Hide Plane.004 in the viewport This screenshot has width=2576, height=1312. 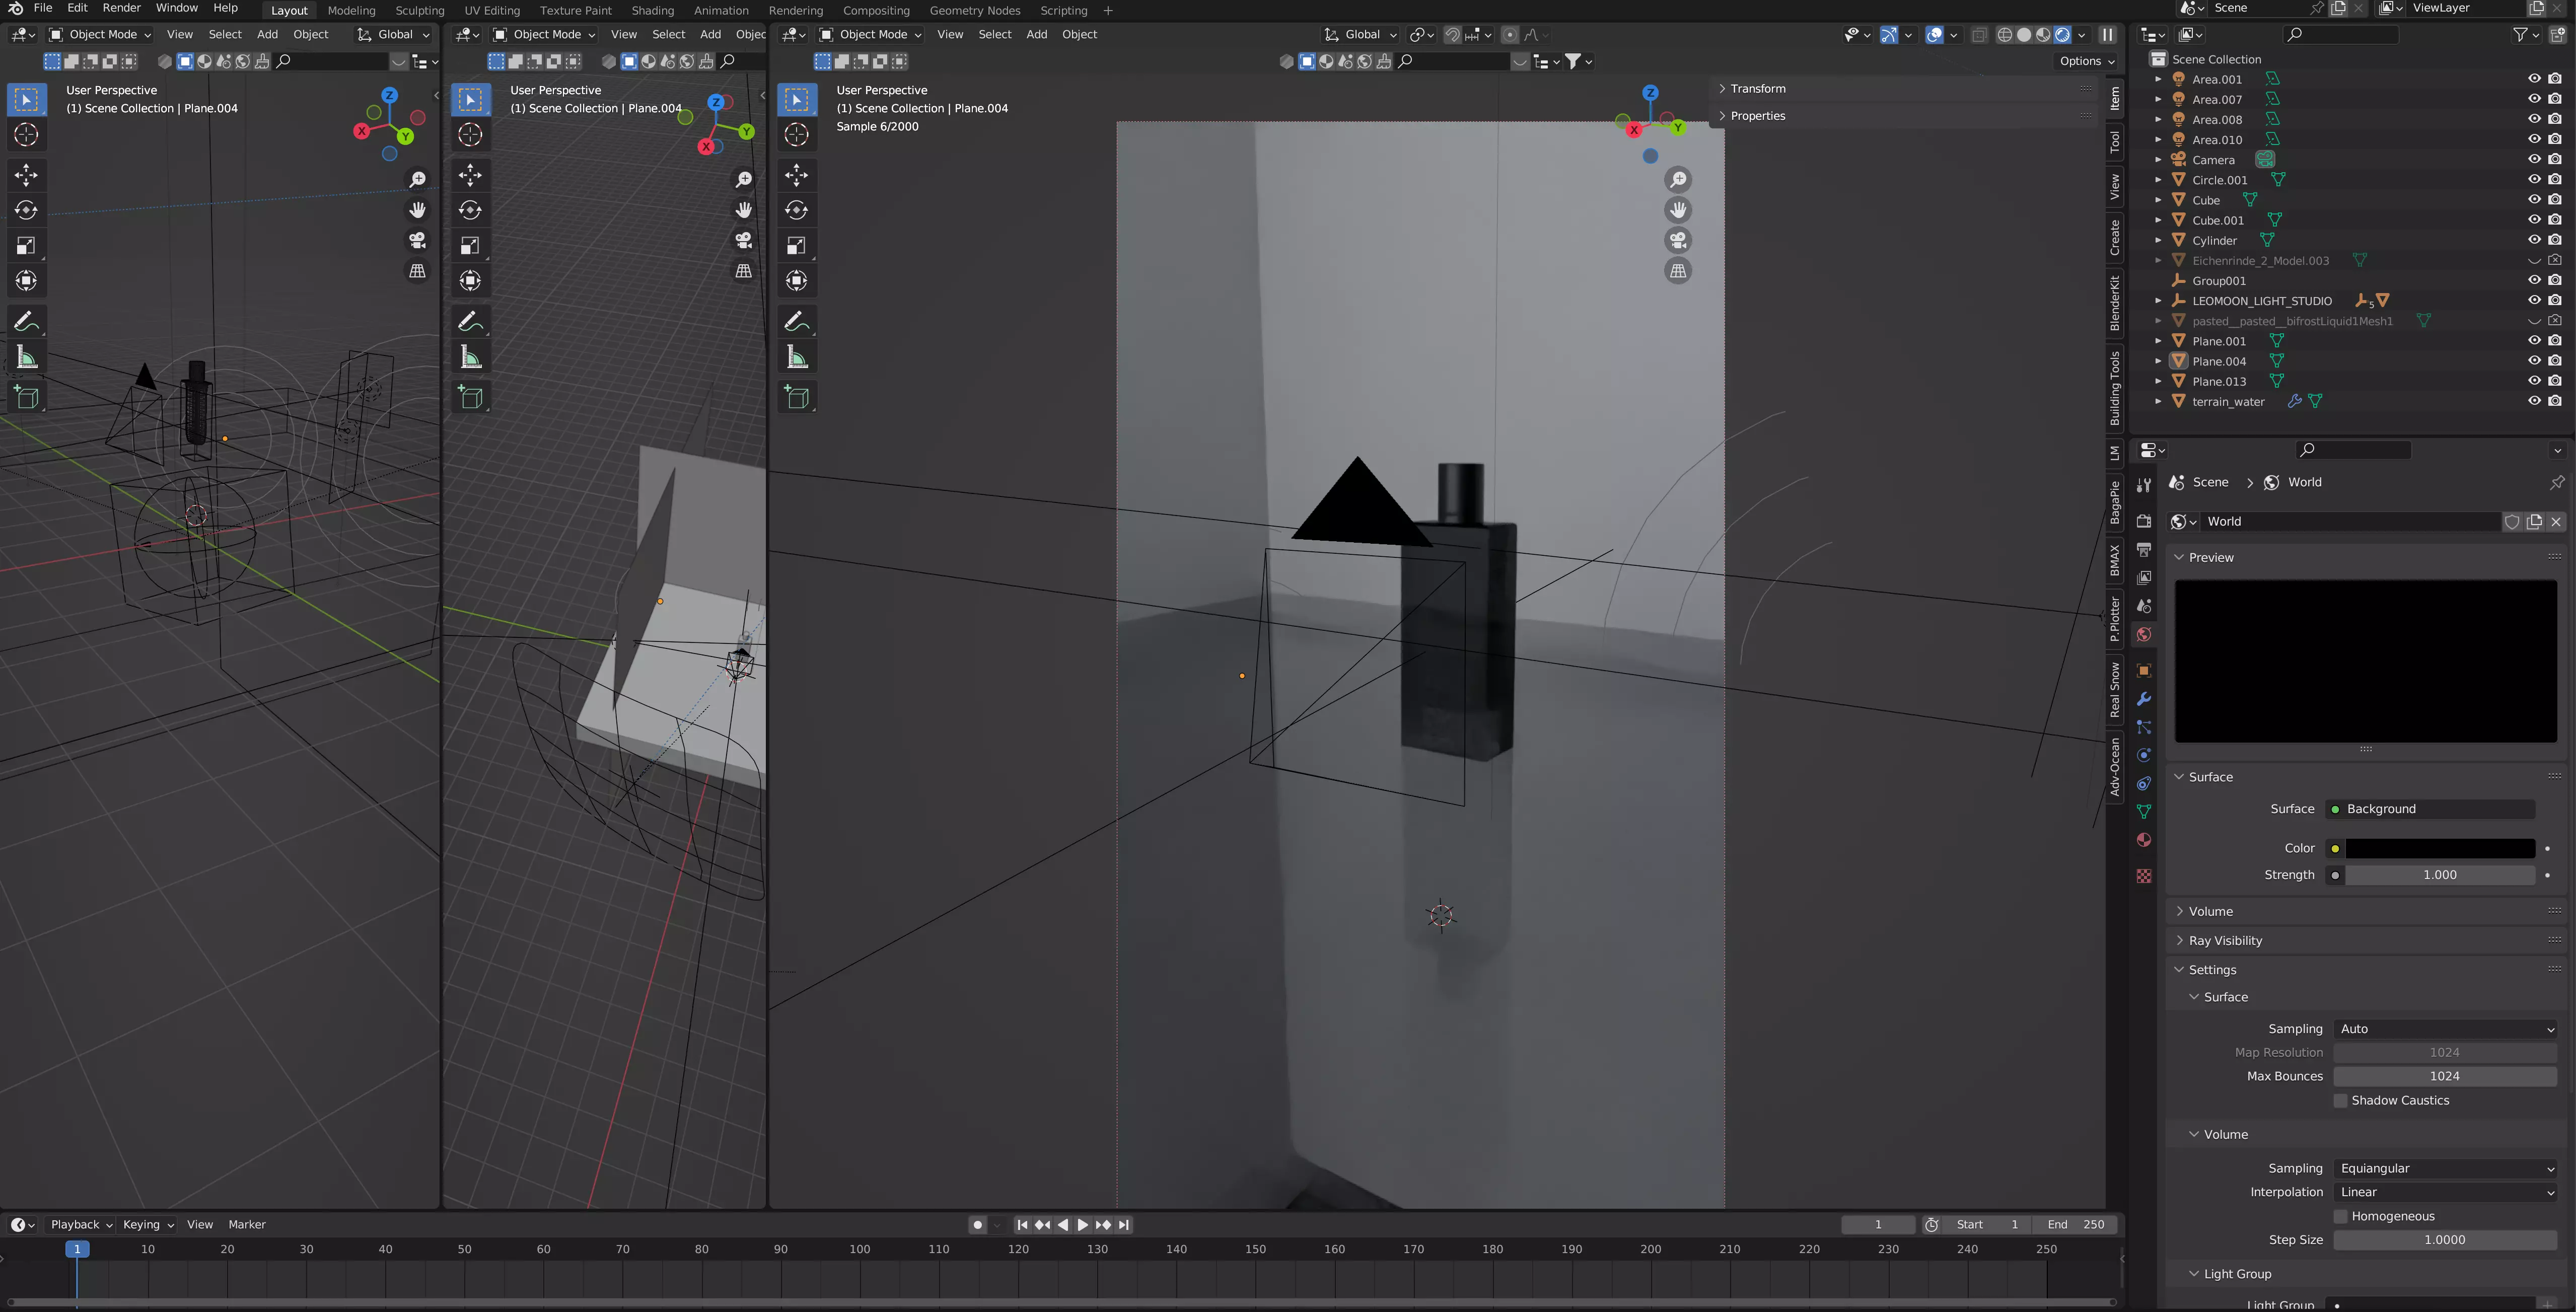2534,361
